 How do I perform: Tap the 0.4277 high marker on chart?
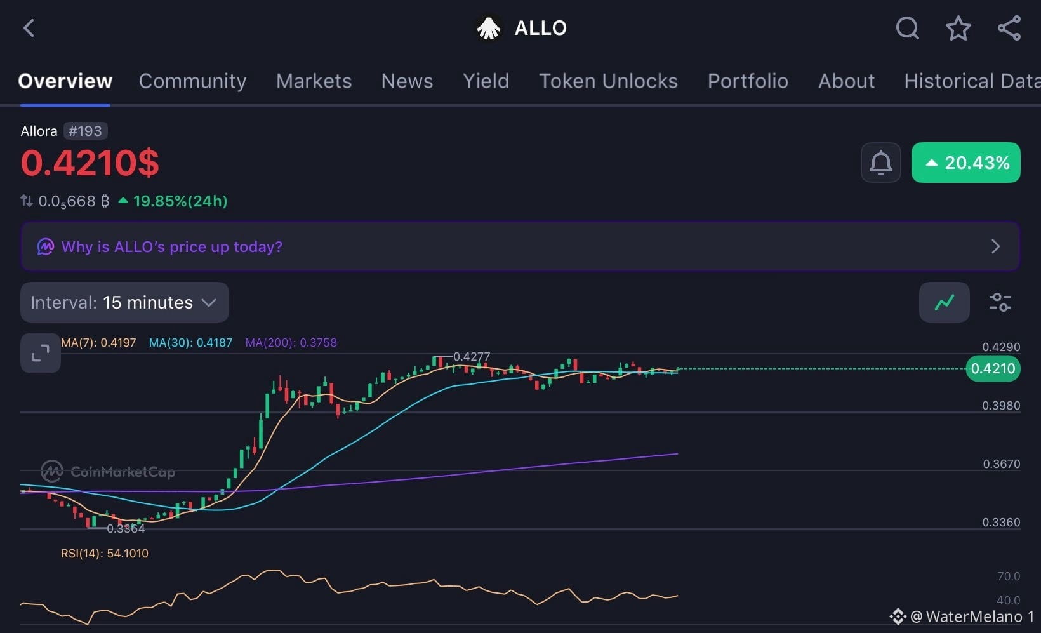tap(472, 357)
